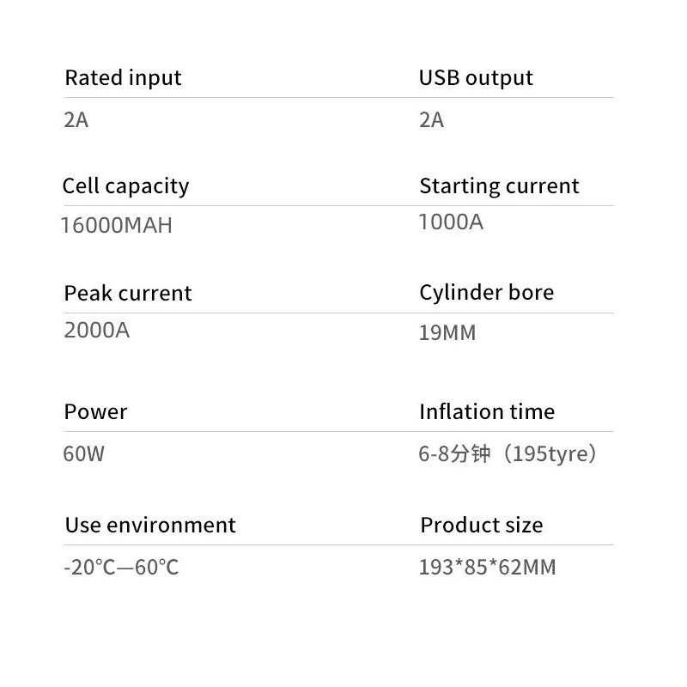
Task: Select the 6-8 minutes 195tyre value
Action: tap(508, 453)
